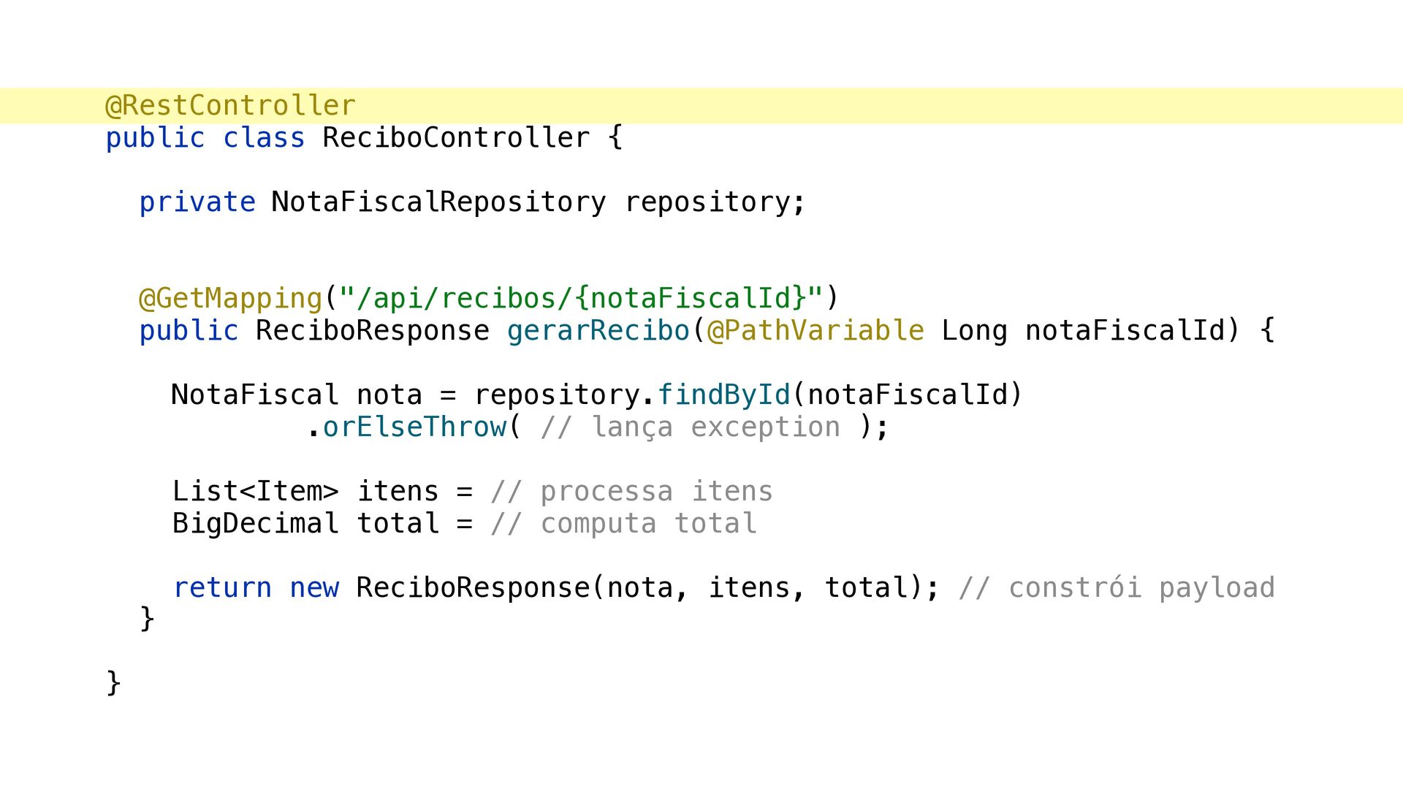Click the BigDecimal type
The image size is (1403, 789).
(x=255, y=524)
